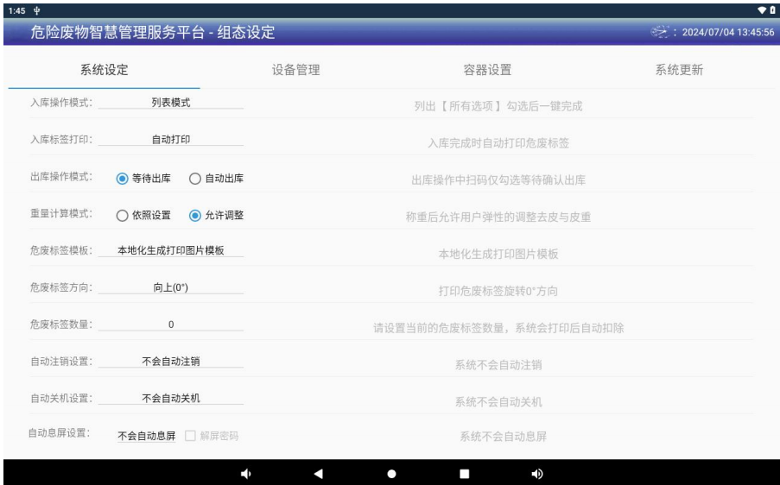Switch to the 容器设置 tab
This screenshot has height=485, width=780.
click(x=487, y=71)
